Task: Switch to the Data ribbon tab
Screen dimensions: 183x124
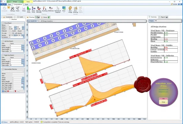Action: pos(9,5)
